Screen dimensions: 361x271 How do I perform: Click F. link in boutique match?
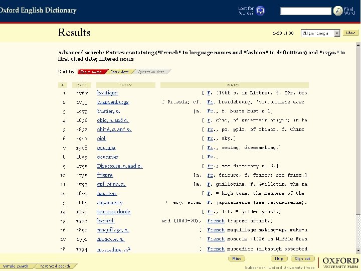[210, 93]
